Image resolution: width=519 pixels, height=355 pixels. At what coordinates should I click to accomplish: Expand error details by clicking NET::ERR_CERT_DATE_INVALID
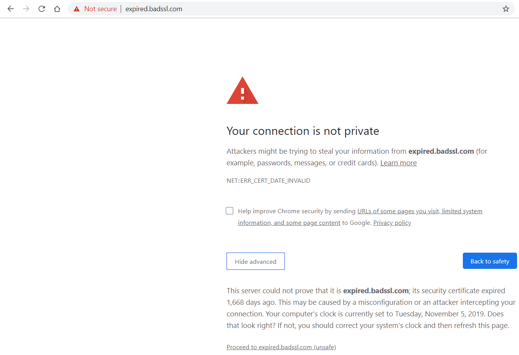tap(268, 180)
